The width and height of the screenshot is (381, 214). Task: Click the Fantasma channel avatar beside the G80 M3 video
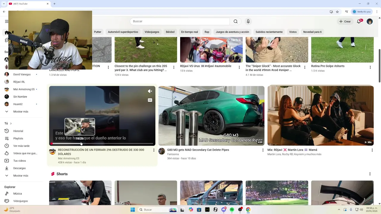pyautogui.click(x=162, y=151)
